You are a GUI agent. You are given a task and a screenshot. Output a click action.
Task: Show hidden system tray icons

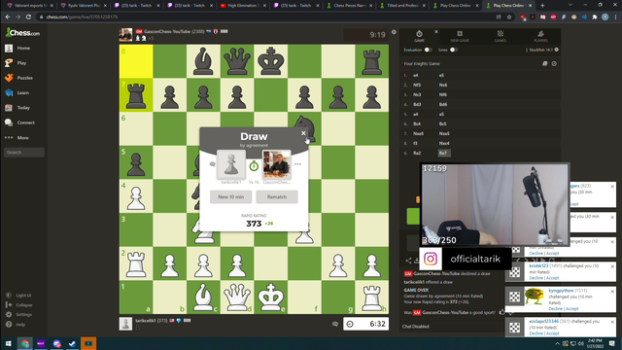(557, 343)
